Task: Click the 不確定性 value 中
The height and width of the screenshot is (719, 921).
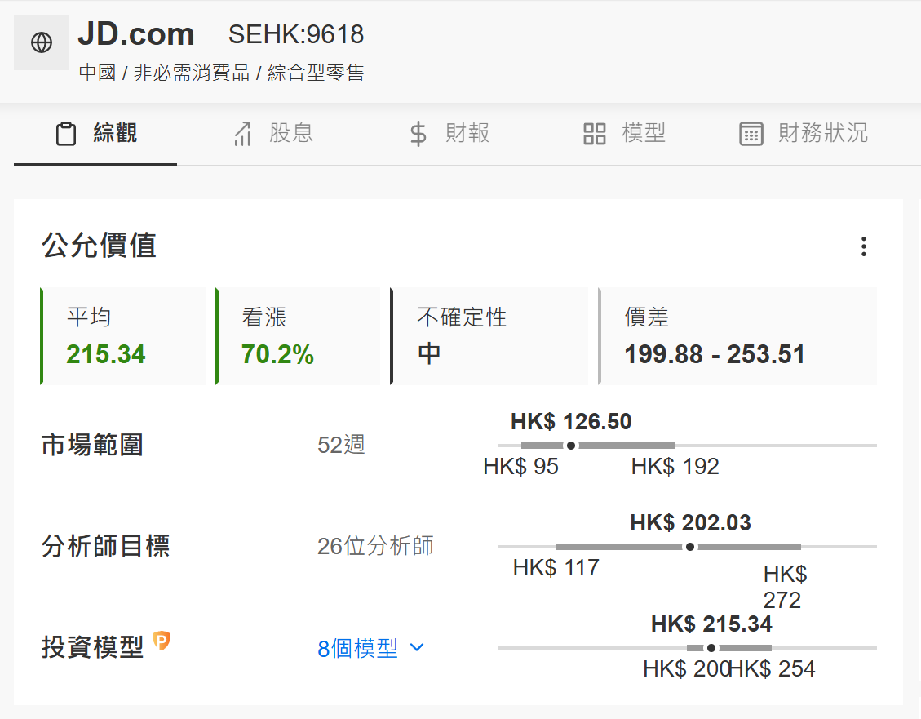Action: click(429, 353)
